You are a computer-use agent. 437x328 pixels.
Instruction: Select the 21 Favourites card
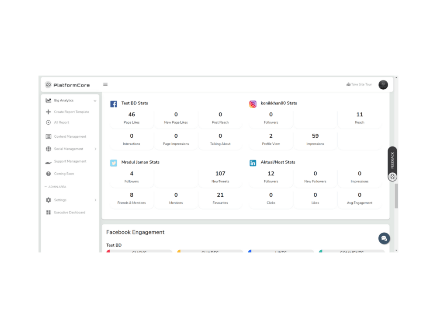tap(220, 199)
